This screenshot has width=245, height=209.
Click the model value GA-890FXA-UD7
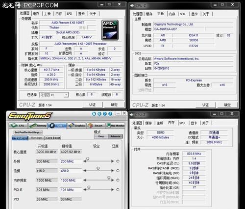(179, 29)
